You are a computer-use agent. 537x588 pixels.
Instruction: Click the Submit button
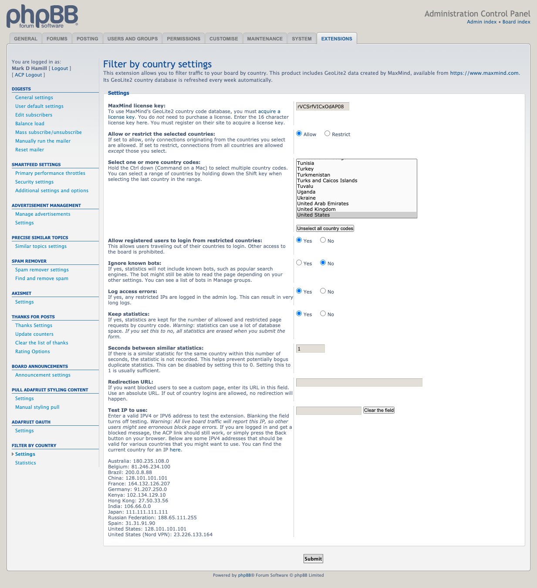[313, 559]
